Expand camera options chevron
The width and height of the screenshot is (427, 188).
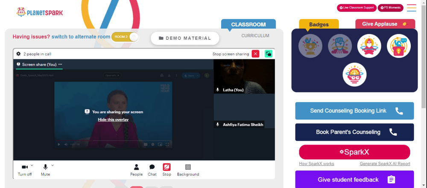click(x=32, y=165)
